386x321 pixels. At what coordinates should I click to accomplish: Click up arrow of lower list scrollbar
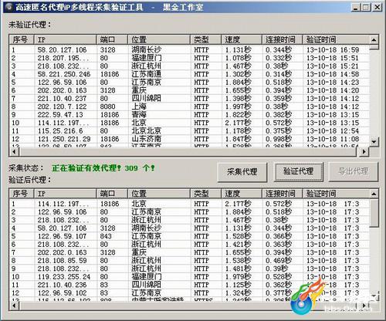374,194
